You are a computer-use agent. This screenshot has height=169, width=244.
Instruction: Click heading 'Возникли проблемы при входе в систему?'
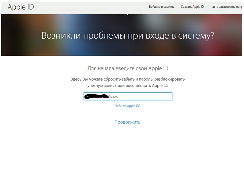pyautogui.click(x=128, y=35)
